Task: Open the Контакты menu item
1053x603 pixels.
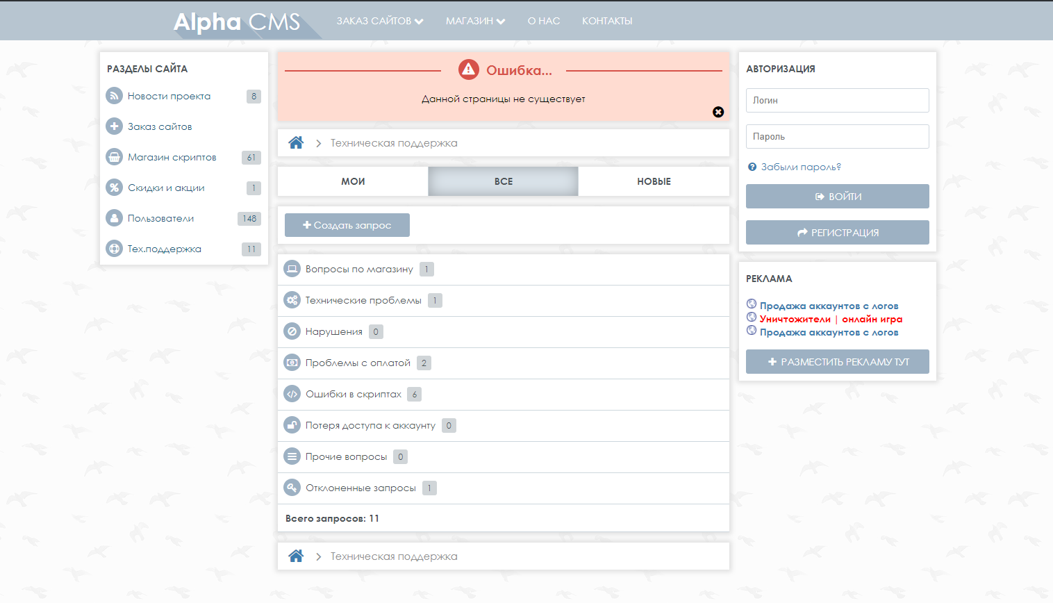Action: 607,21
